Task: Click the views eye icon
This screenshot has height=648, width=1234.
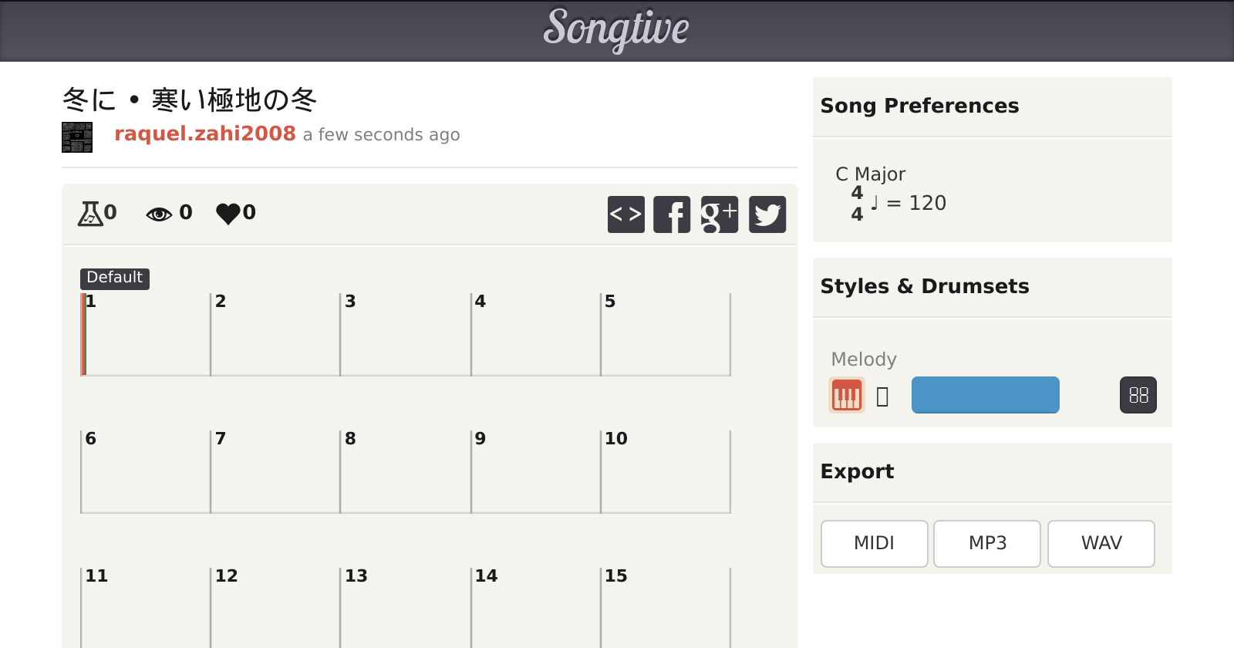Action: (159, 214)
